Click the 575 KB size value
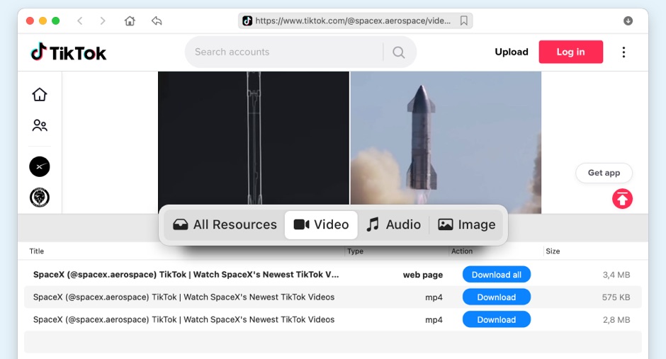666x359 pixels. click(616, 297)
